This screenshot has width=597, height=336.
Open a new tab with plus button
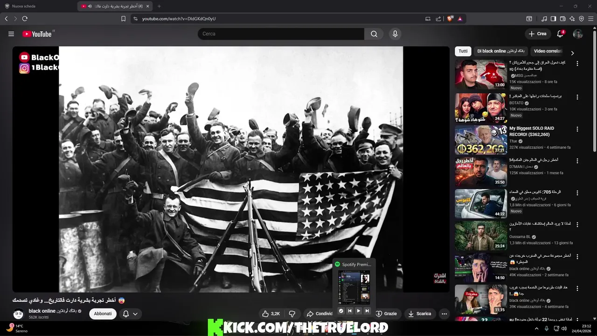tap(159, 6)
